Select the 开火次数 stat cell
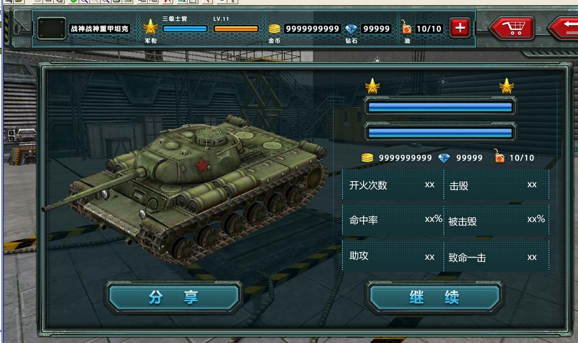This screenshot has width=578, height=343. click(393, 185)
